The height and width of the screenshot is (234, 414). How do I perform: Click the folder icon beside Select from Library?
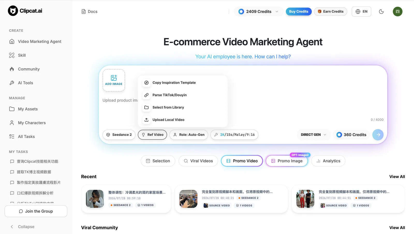click(146, 107)
